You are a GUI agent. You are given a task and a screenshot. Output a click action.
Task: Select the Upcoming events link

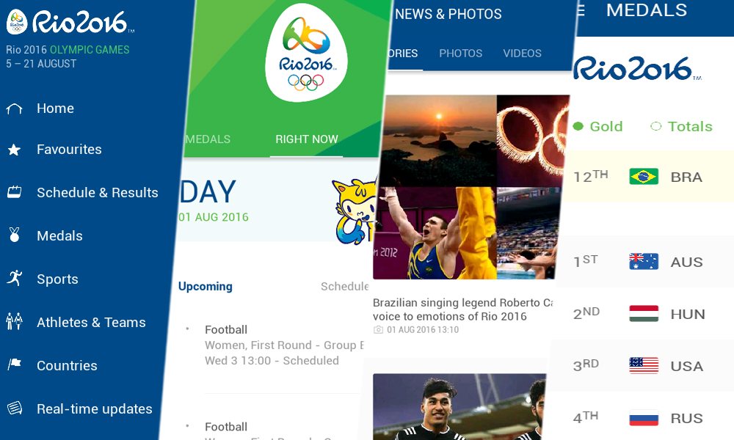point(205,286)
